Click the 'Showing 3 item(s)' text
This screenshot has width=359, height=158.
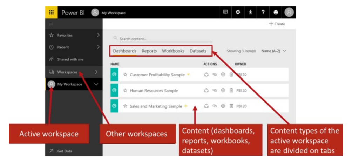(x=241, y=51)
